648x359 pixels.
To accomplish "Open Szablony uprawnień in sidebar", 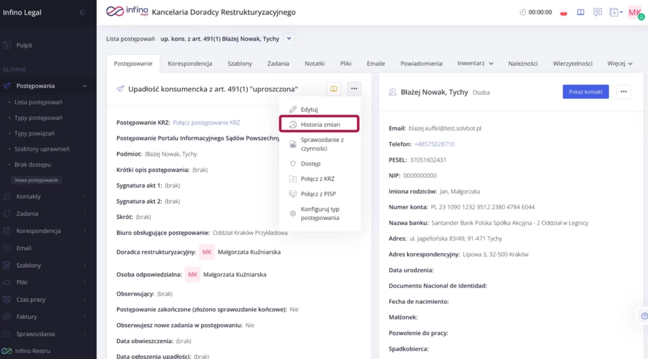I will coord(42,149).
